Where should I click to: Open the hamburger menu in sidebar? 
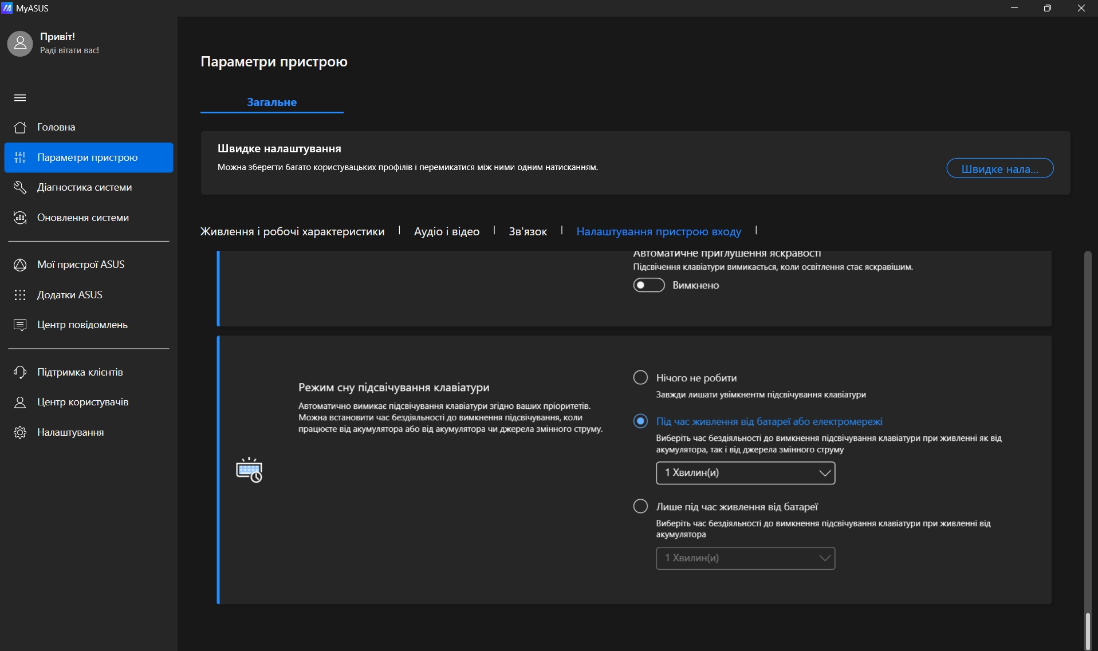(20, 98)
